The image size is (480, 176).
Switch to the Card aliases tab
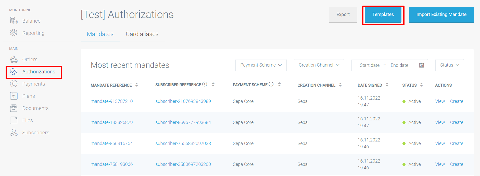(x=142, y=34)
